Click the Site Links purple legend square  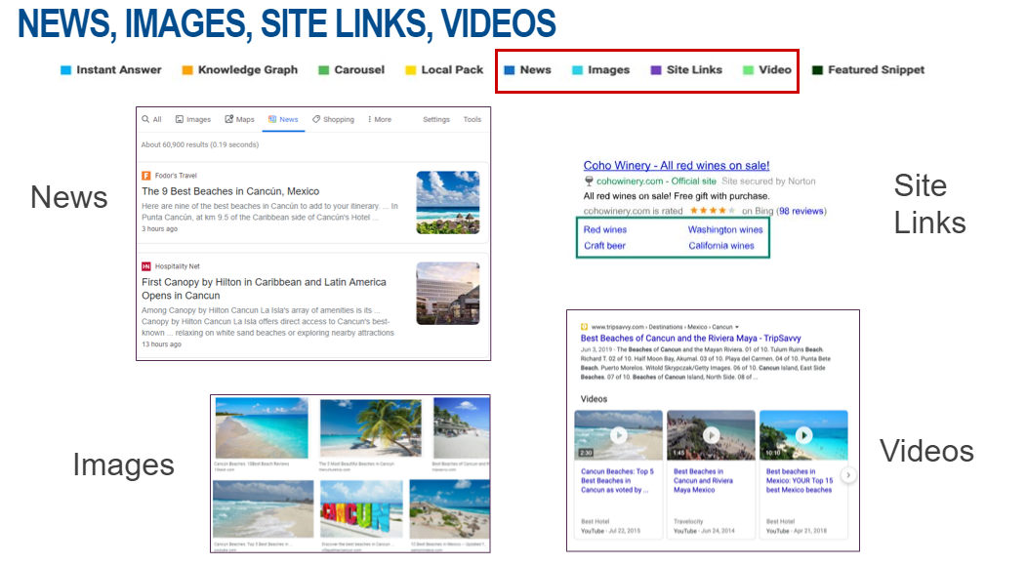656,70
